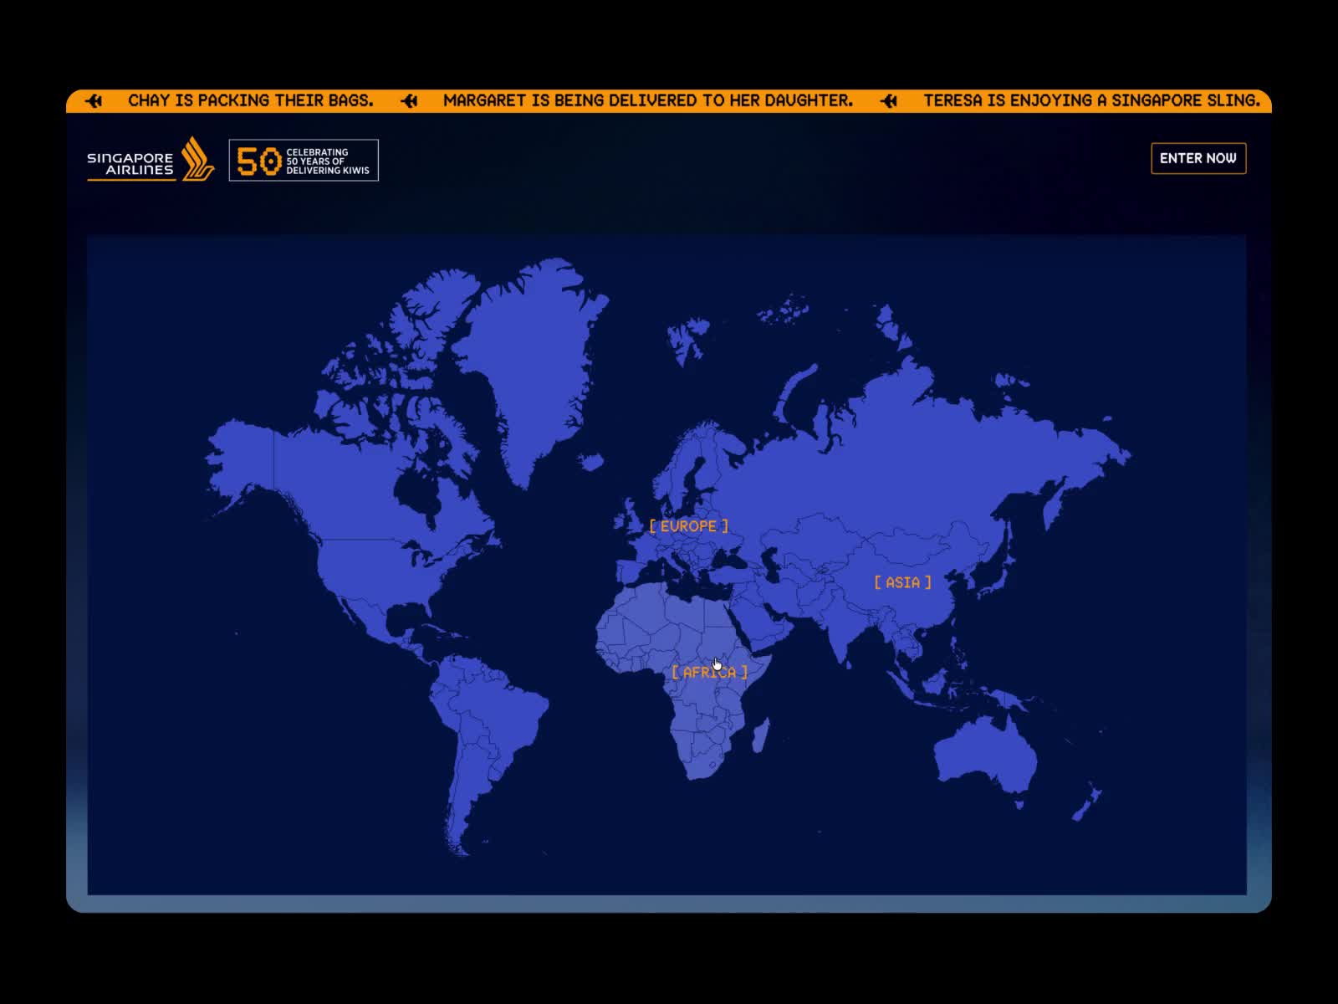
Task: Click New Zealand on the map
Action: [1087, 803]
